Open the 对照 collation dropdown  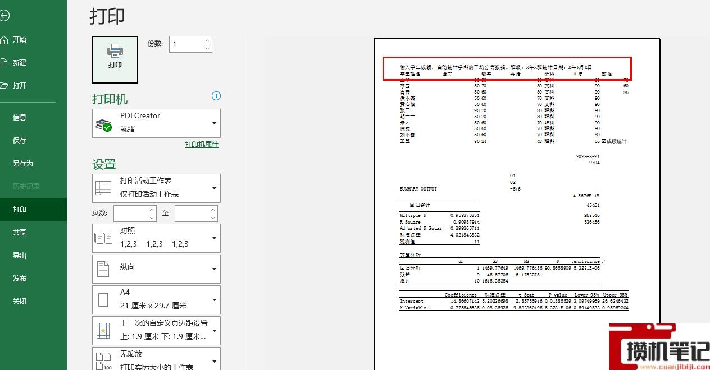pos(157,238)
